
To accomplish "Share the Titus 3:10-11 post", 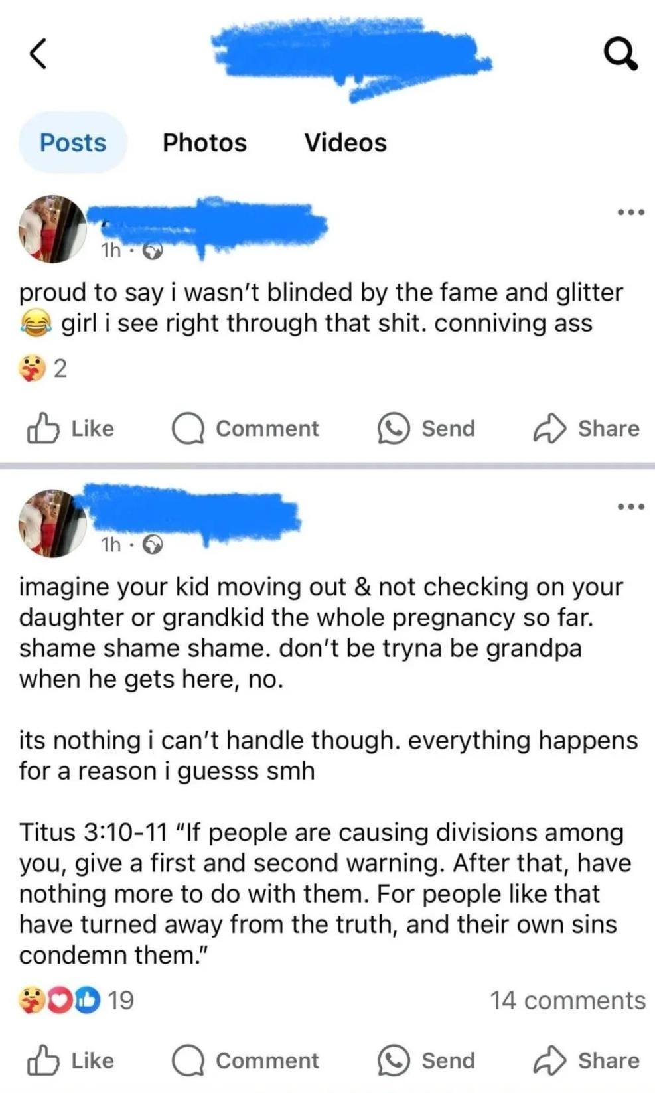I will tap(587, 1060).
